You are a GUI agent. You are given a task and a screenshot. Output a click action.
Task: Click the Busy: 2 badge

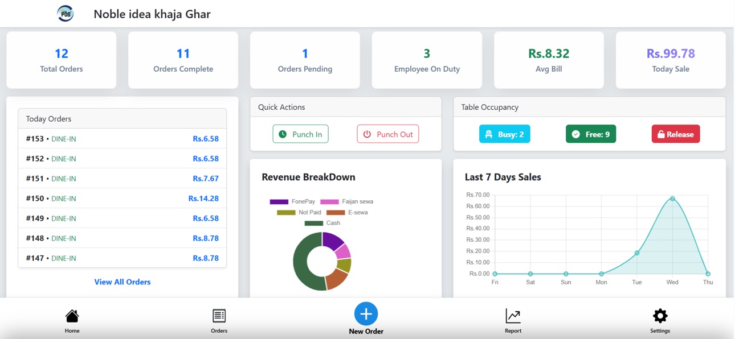(x=505, y=134)
